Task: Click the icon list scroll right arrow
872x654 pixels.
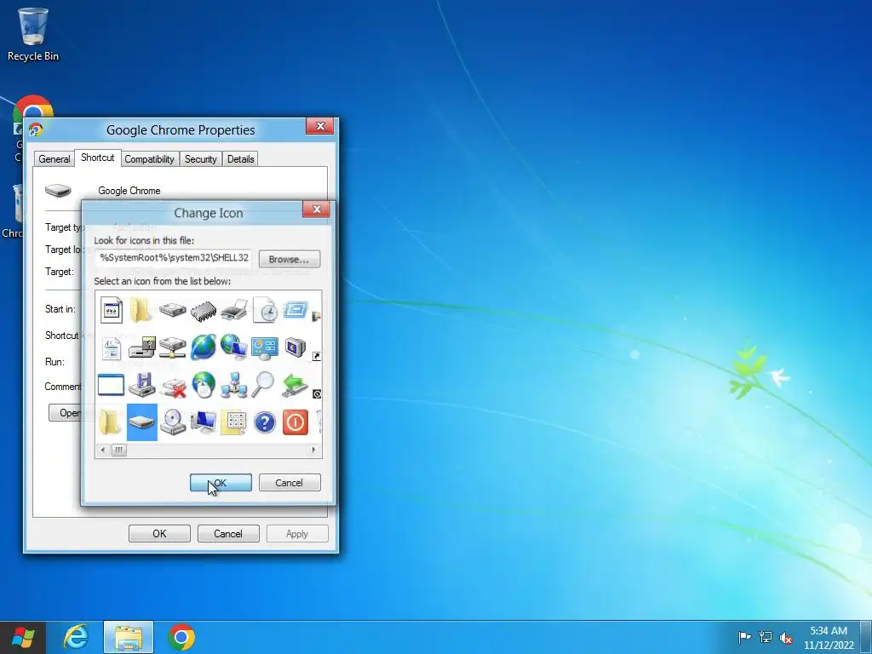Action: point(314,450)
